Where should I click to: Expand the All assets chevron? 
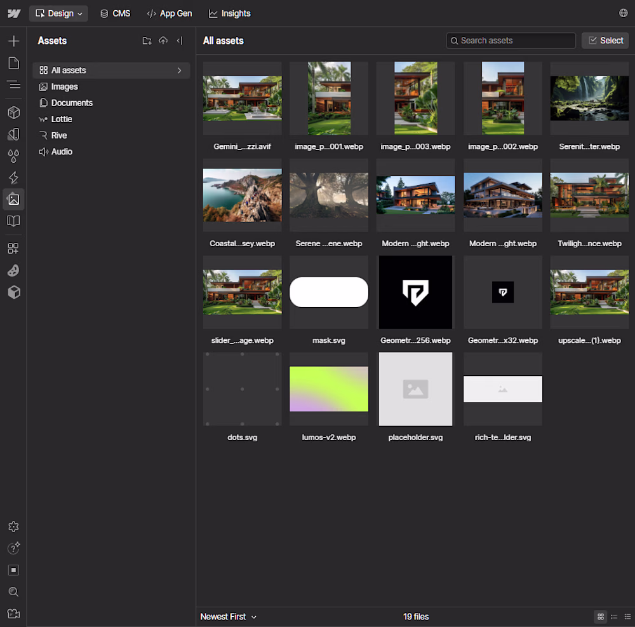click(x=180, y=70)
